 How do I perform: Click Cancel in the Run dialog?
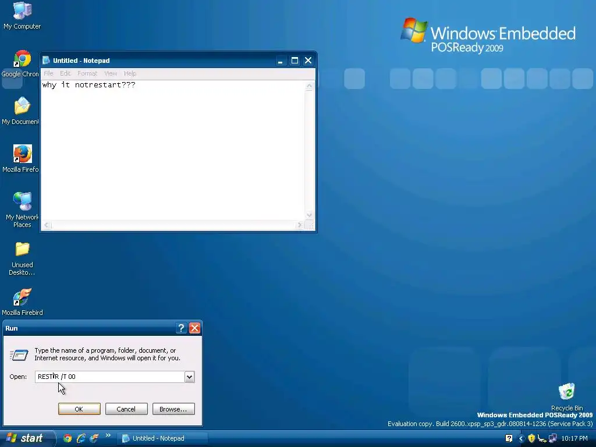pyautogui.click(x=126, y=409)
